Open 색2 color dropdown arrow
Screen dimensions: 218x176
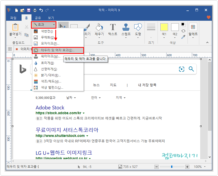click(175, 38)
